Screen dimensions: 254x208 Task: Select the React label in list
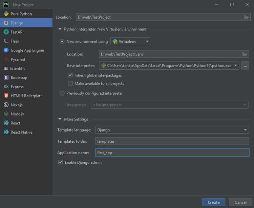tap(15, 123)
